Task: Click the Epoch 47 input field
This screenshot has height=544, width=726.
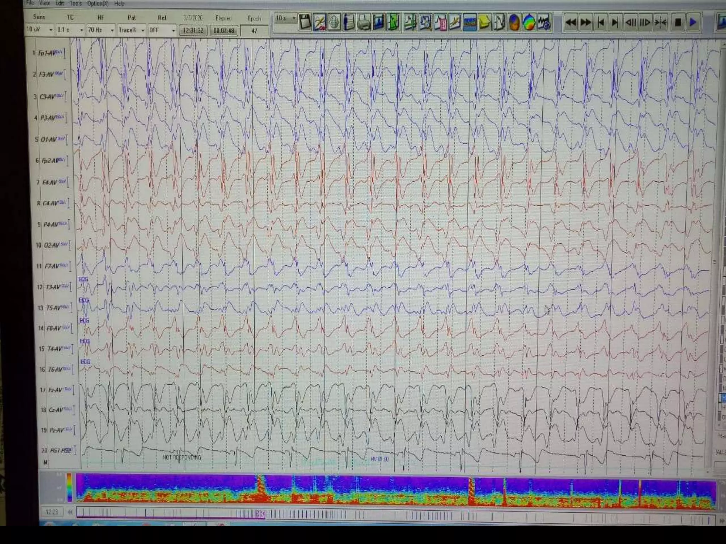Action: click(x=254, y=31)
